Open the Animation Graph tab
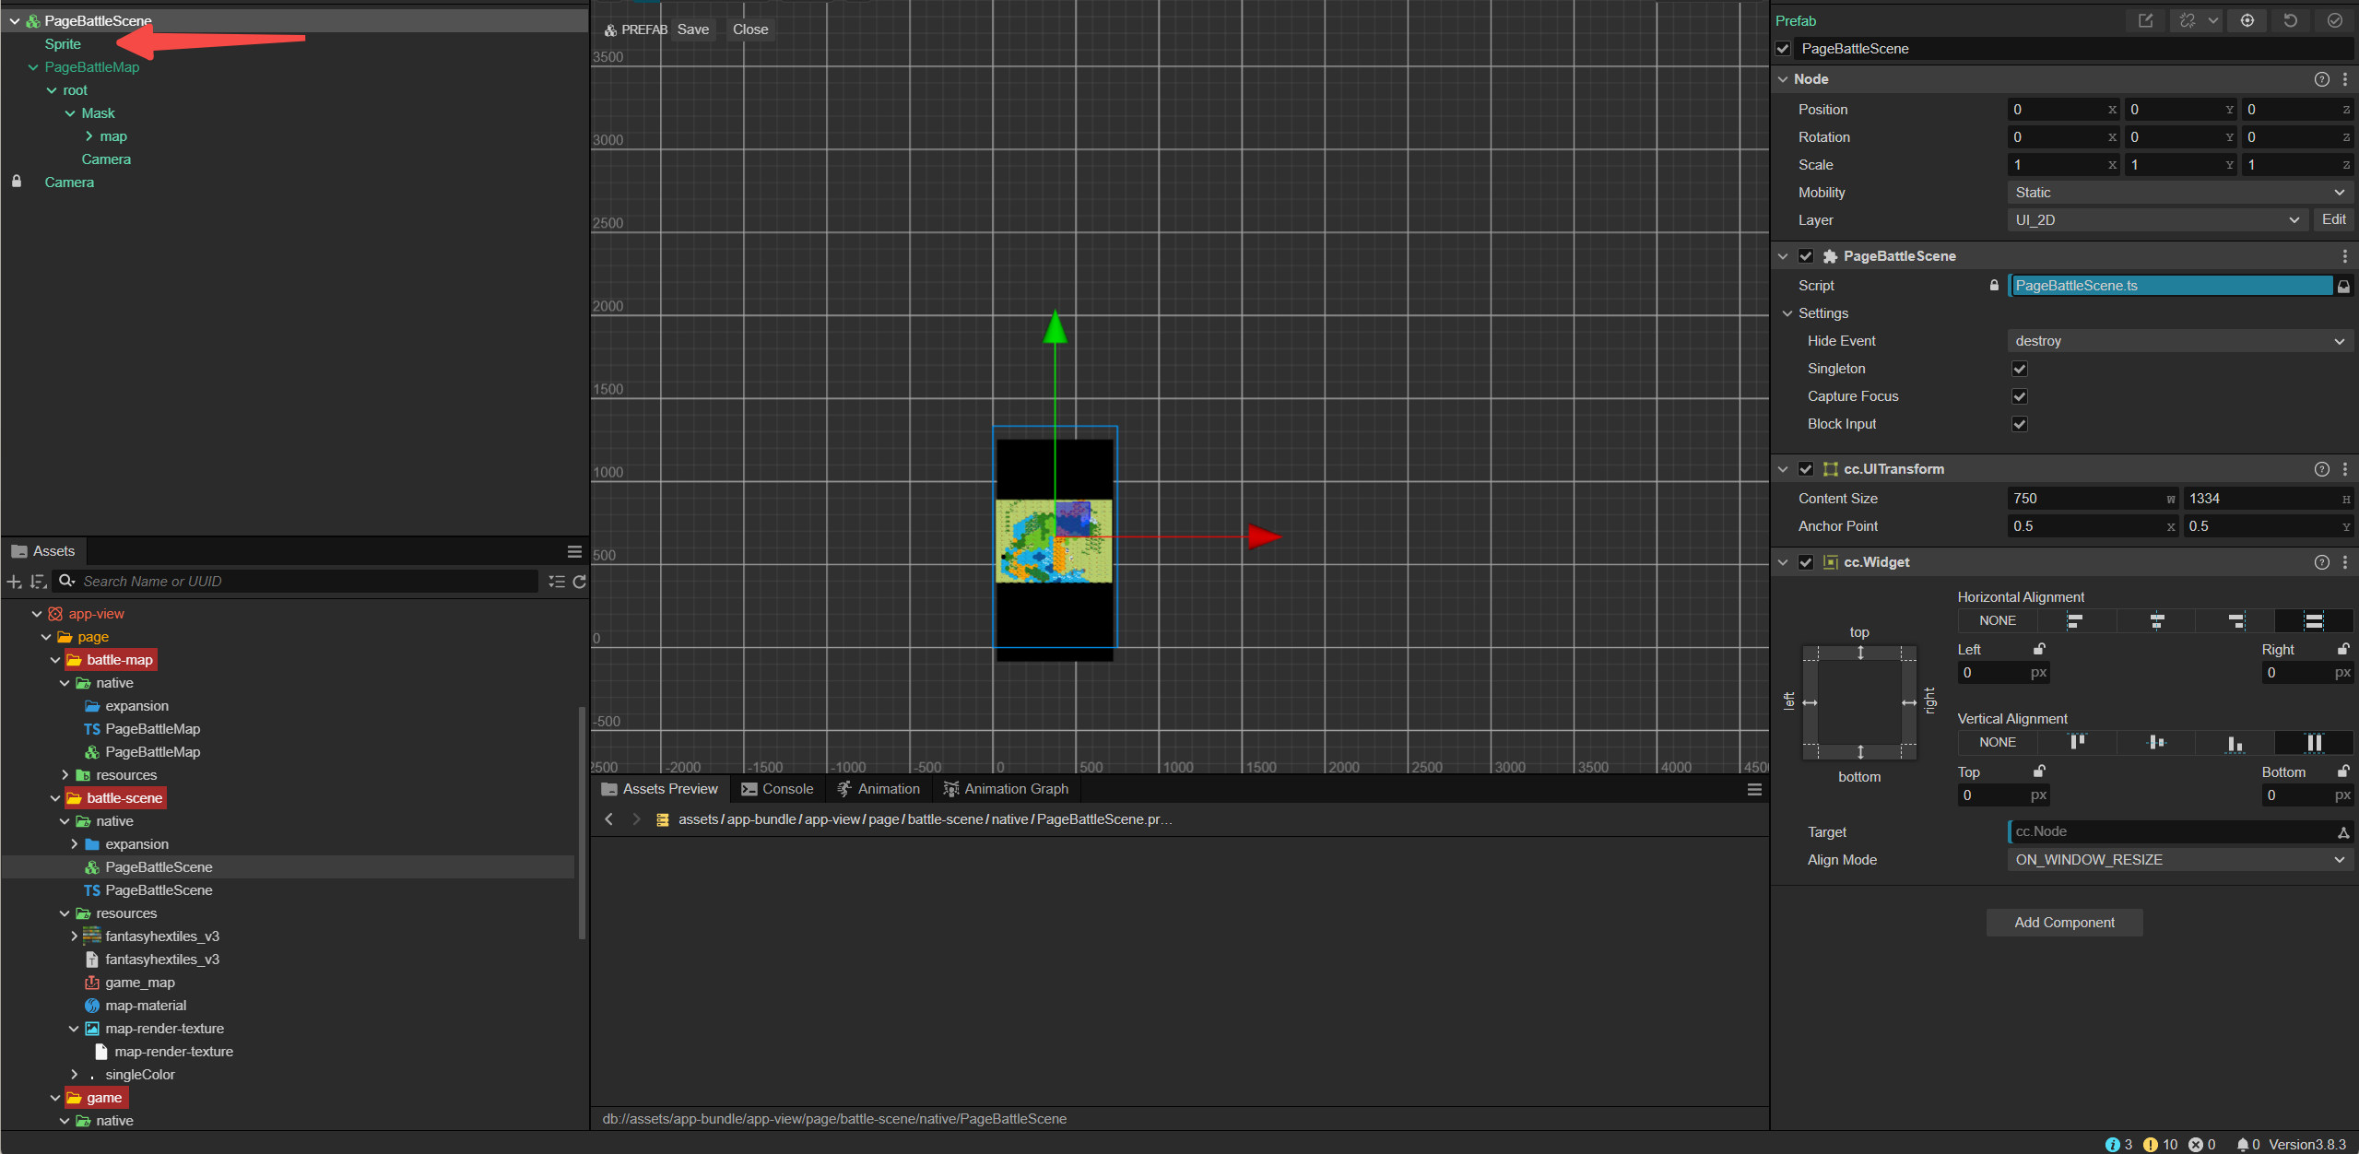 (1006, 789)
